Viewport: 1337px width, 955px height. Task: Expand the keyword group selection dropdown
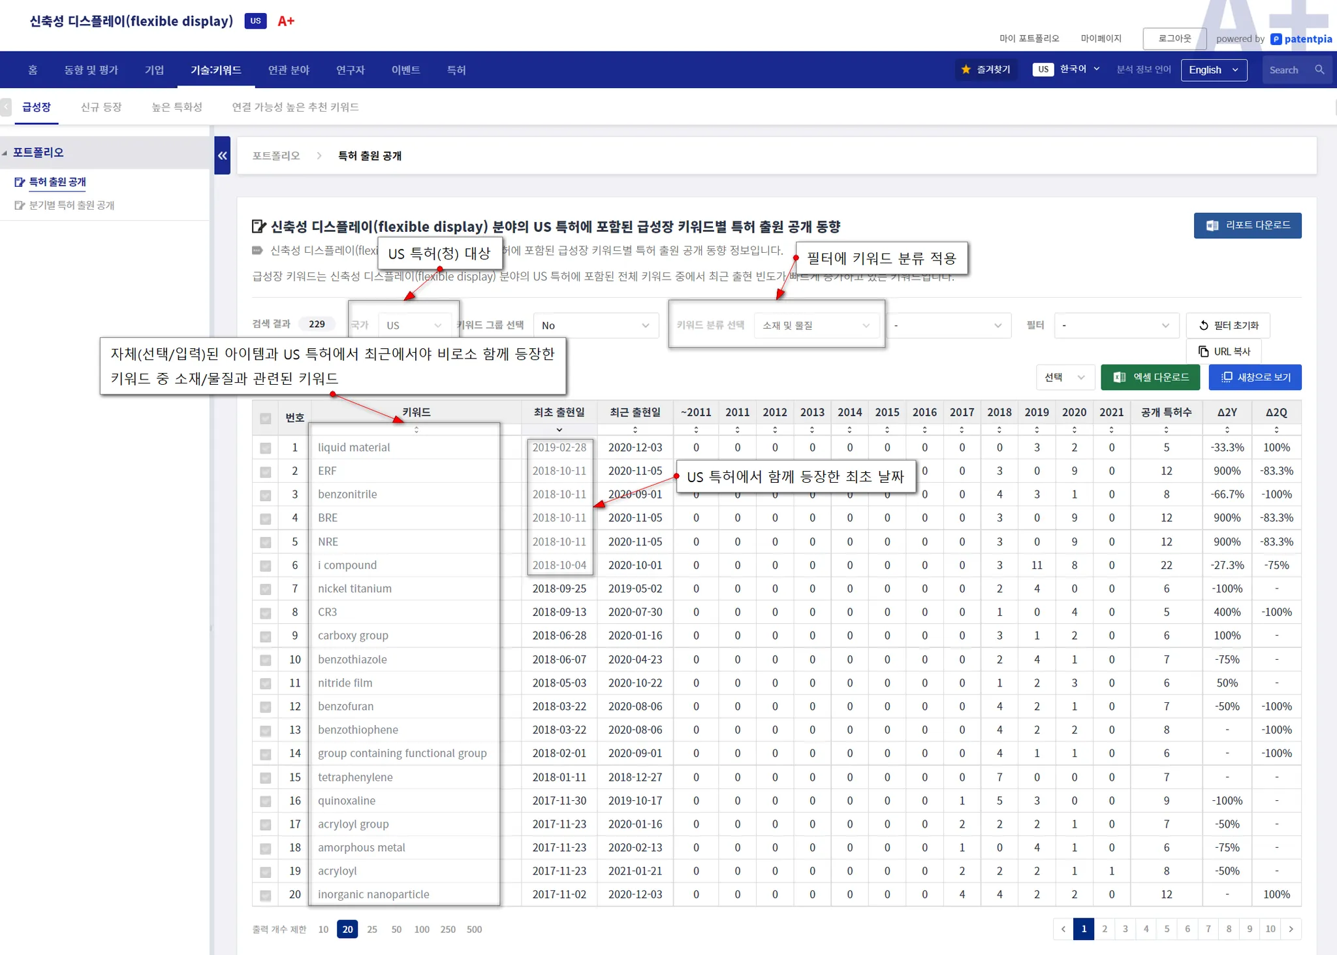pyautogui.click(x=595, y=325)
